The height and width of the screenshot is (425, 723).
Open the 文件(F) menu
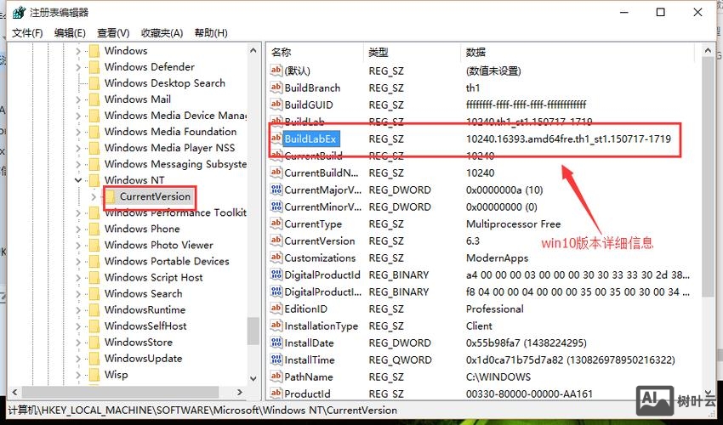27,33
